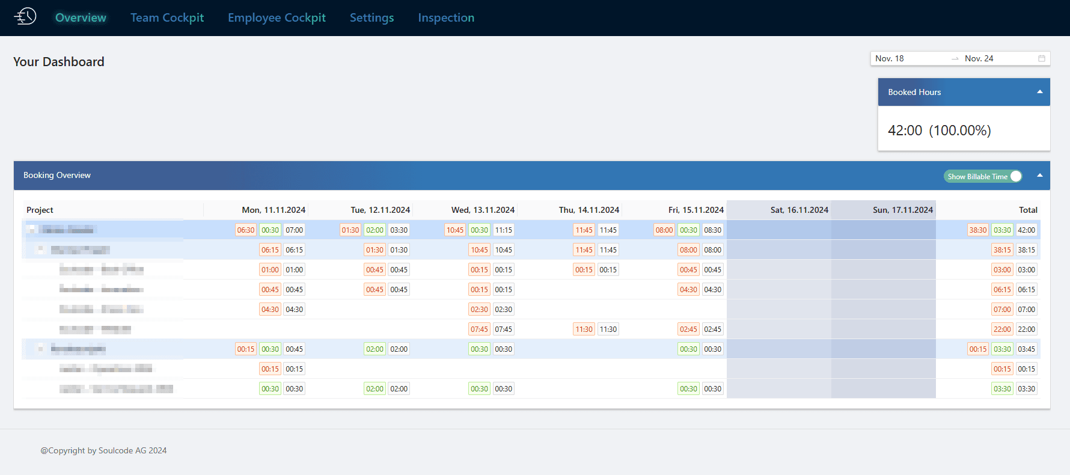Click the orange 07:45 cell under Wednesday
The height and width of the screenshot is (475, 1070).
click(x=480, y=329)
